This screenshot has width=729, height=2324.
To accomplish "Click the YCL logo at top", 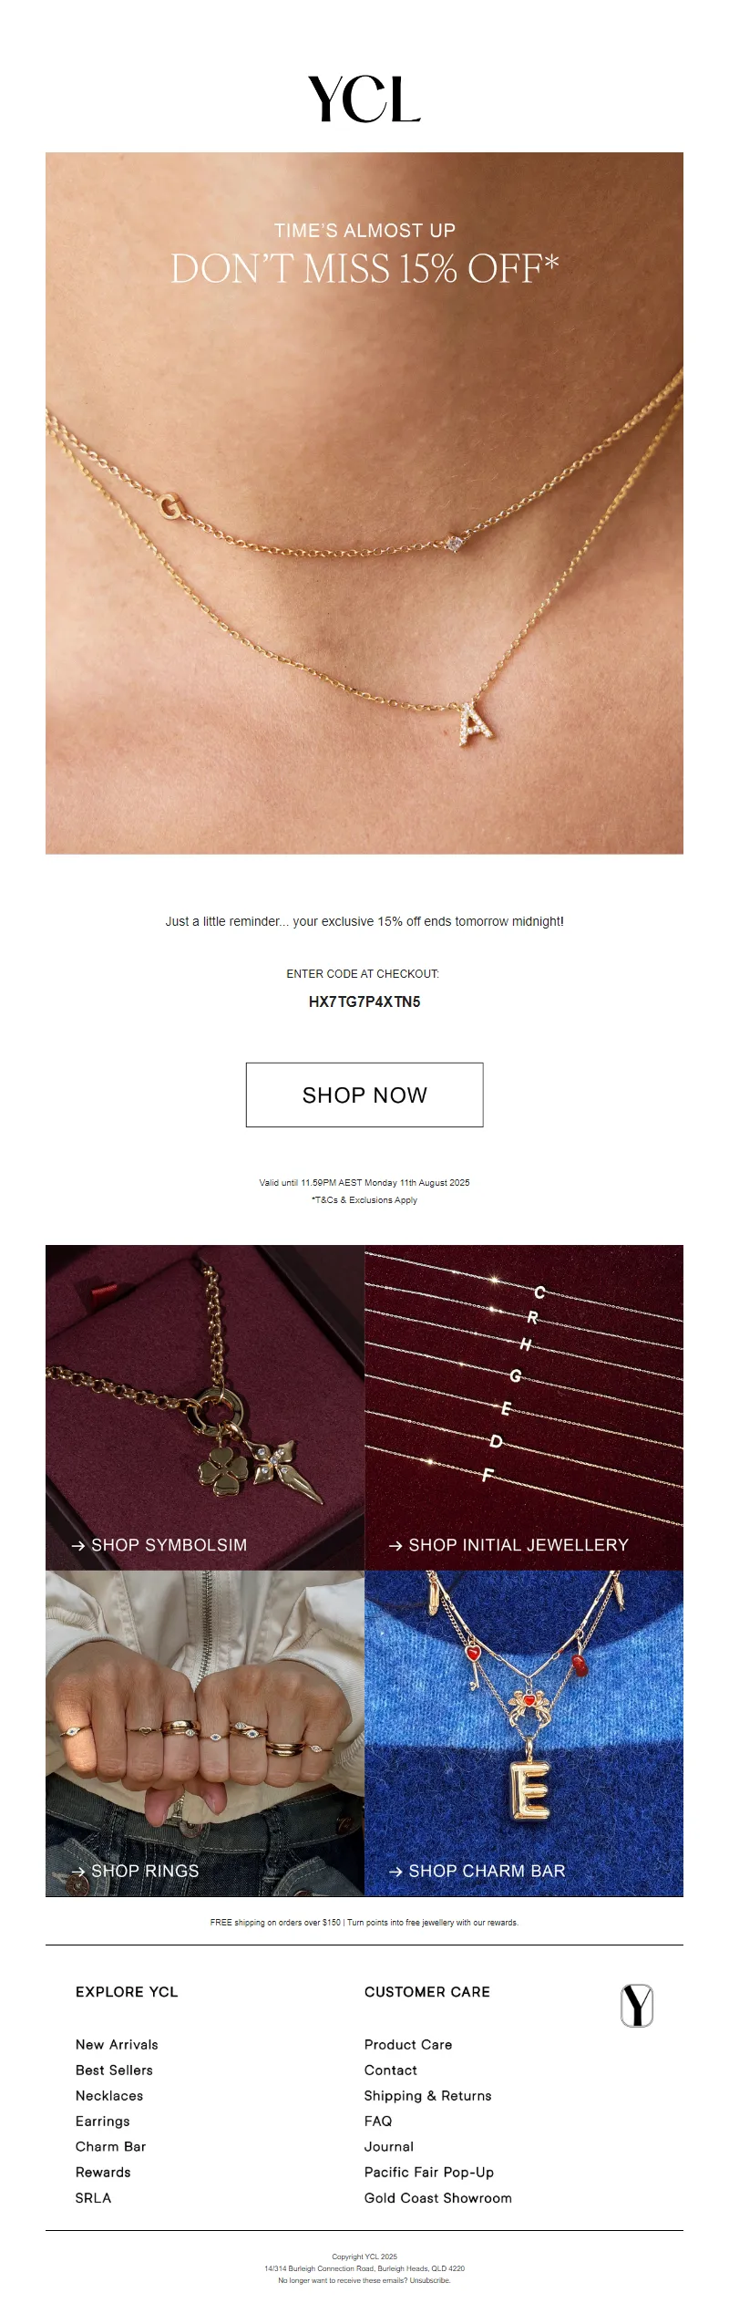I will [x=364, y=99].
